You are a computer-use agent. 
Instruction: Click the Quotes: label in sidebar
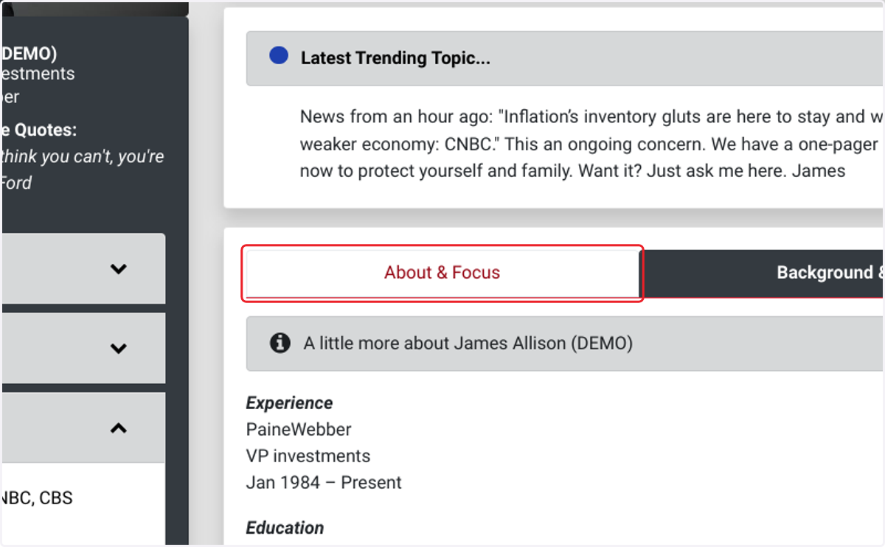pos(38,130)
